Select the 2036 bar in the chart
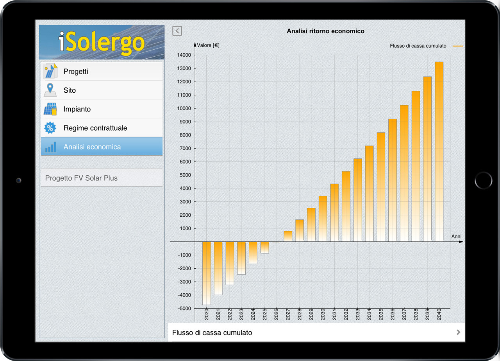Screen dimensions: 500x361 click(x=393, y=180)
